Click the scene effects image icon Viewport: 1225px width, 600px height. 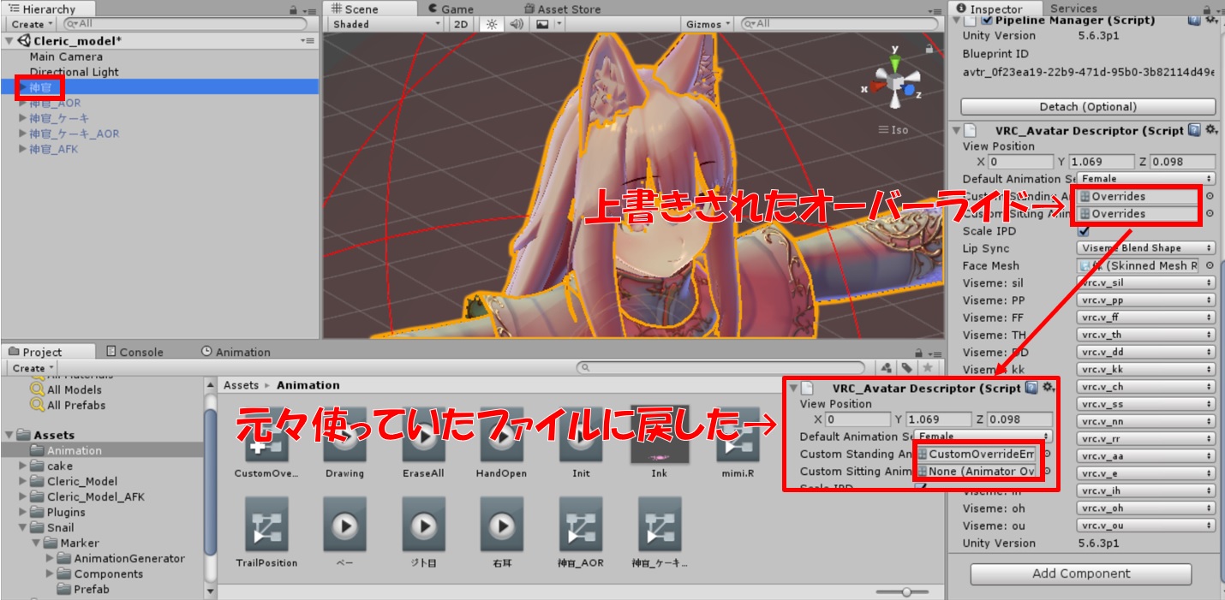[x=542, y=24]
